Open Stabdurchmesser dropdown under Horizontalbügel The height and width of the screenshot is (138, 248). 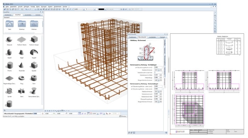pos(159,91)
